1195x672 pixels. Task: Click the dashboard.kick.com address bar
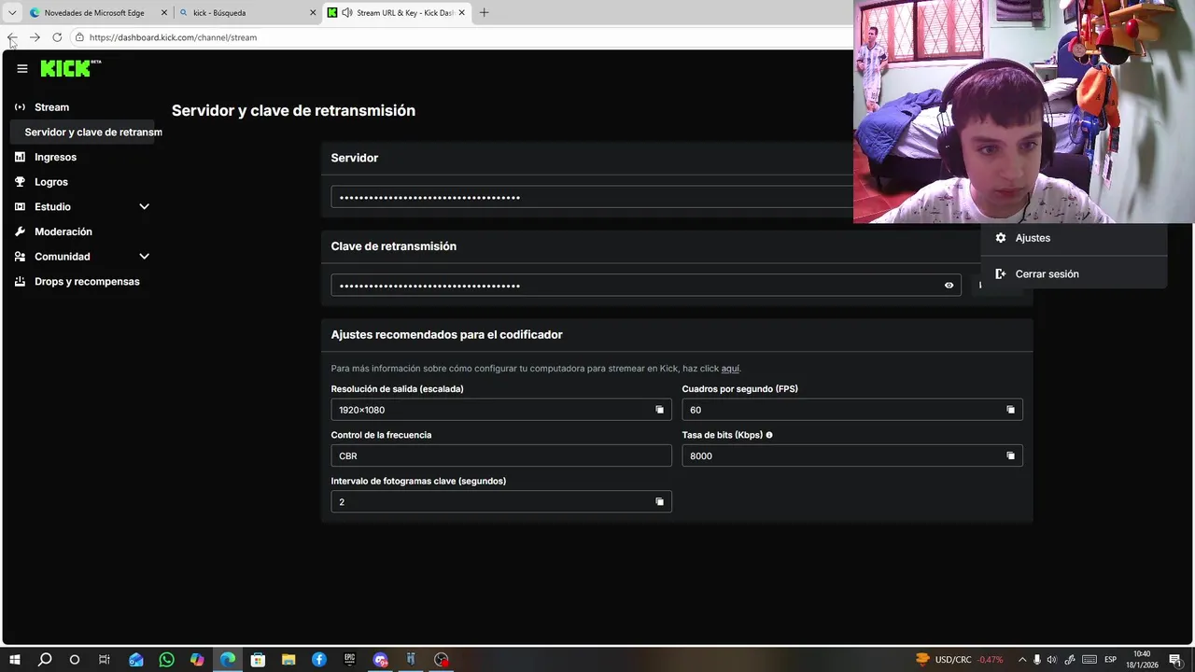click(x=173, y=37)
